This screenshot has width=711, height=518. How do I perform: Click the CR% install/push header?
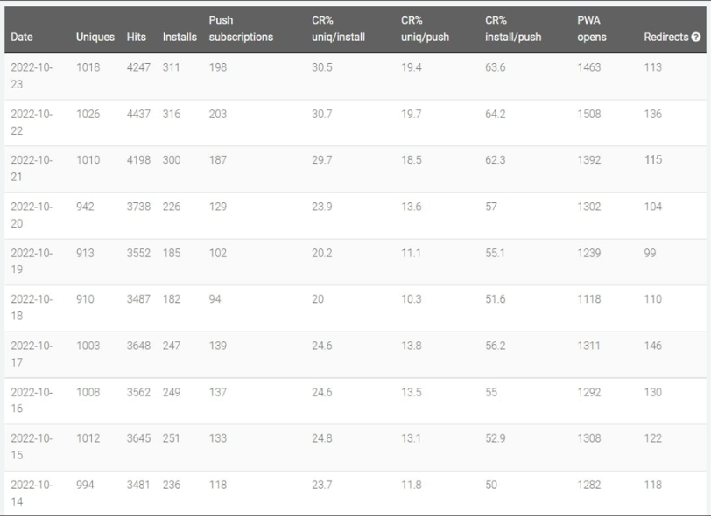[513, 29]
